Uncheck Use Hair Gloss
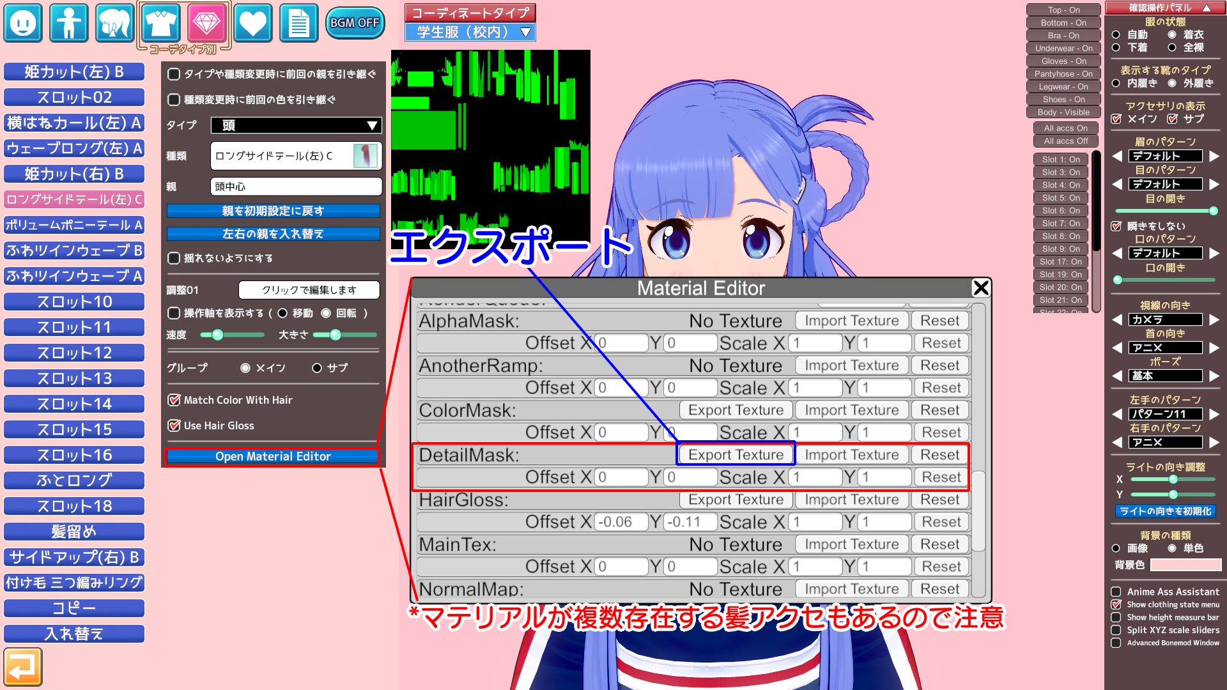Image resolution: width=1227 pixels, height=690 pixels. pyautogui.click(x=173, y=425)
